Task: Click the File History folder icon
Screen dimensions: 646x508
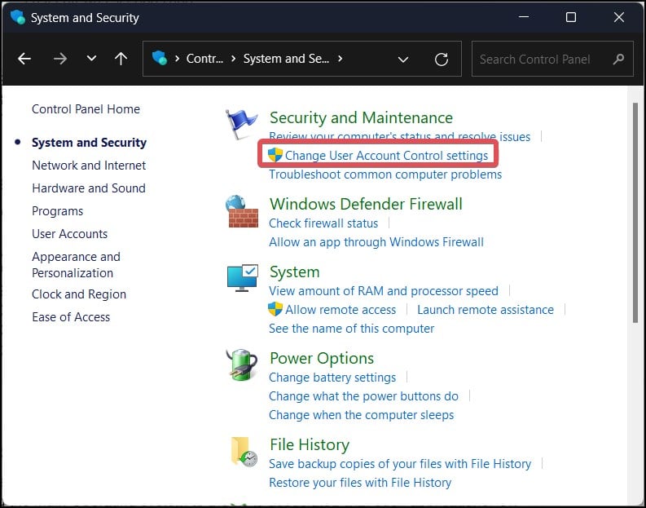Action: coord(244,452)
